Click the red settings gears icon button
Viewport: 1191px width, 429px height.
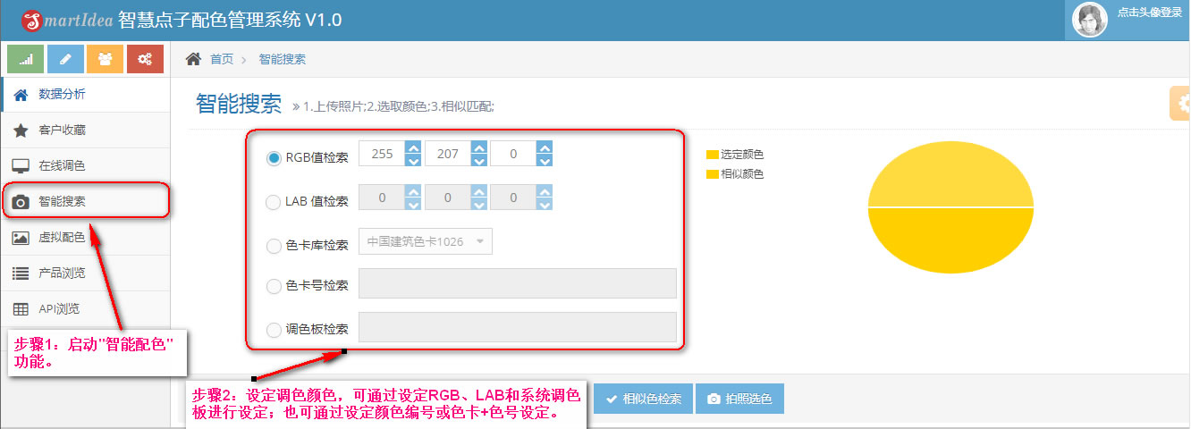coord(145,59)
